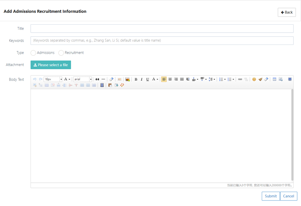Screen dimensions: 301x206
Task: Expand the ordered list style dropdown
Action: point(225,79)
